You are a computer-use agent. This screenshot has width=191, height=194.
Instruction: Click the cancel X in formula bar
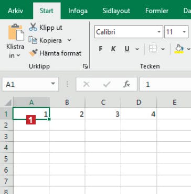[87, 84]
